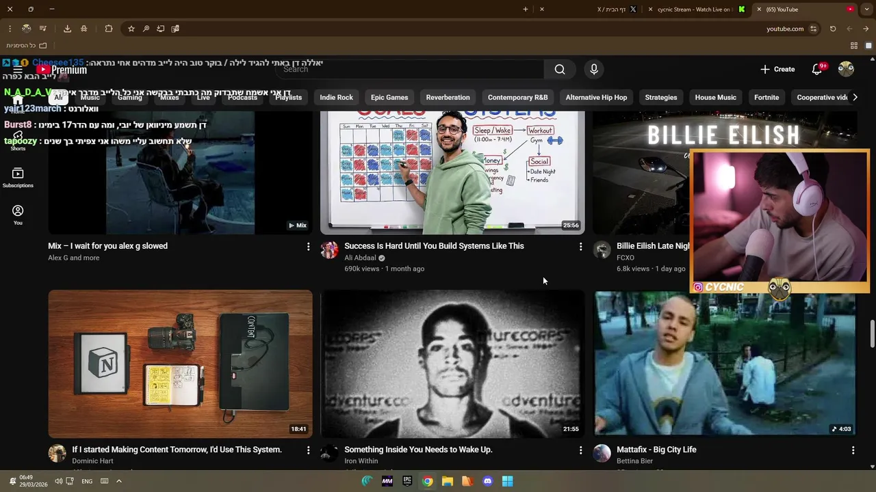876x492 pixels.
Task: Open a new browser tab with the plus
Action: (x=526, y=10)
